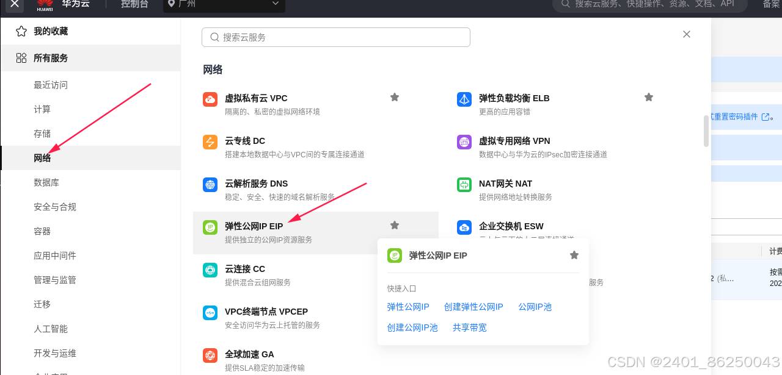Image resolution: width=782 pixels, height=375 pixels.
Task: Open 云连接 CC service name
Action: coord(245,269)
